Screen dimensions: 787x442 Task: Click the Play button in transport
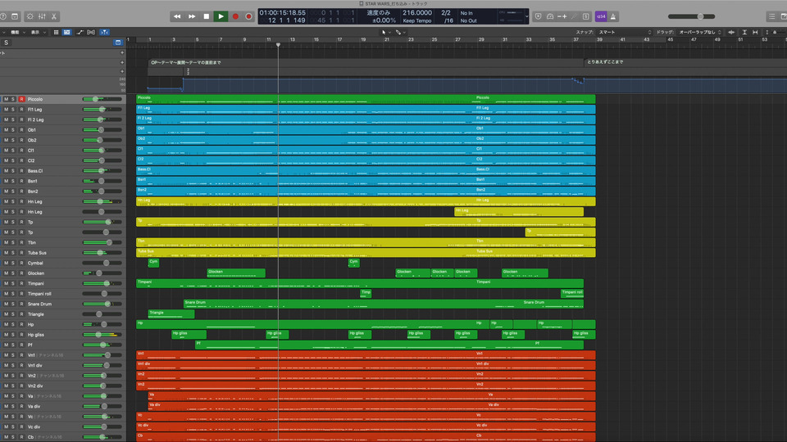tap(221, 16)
